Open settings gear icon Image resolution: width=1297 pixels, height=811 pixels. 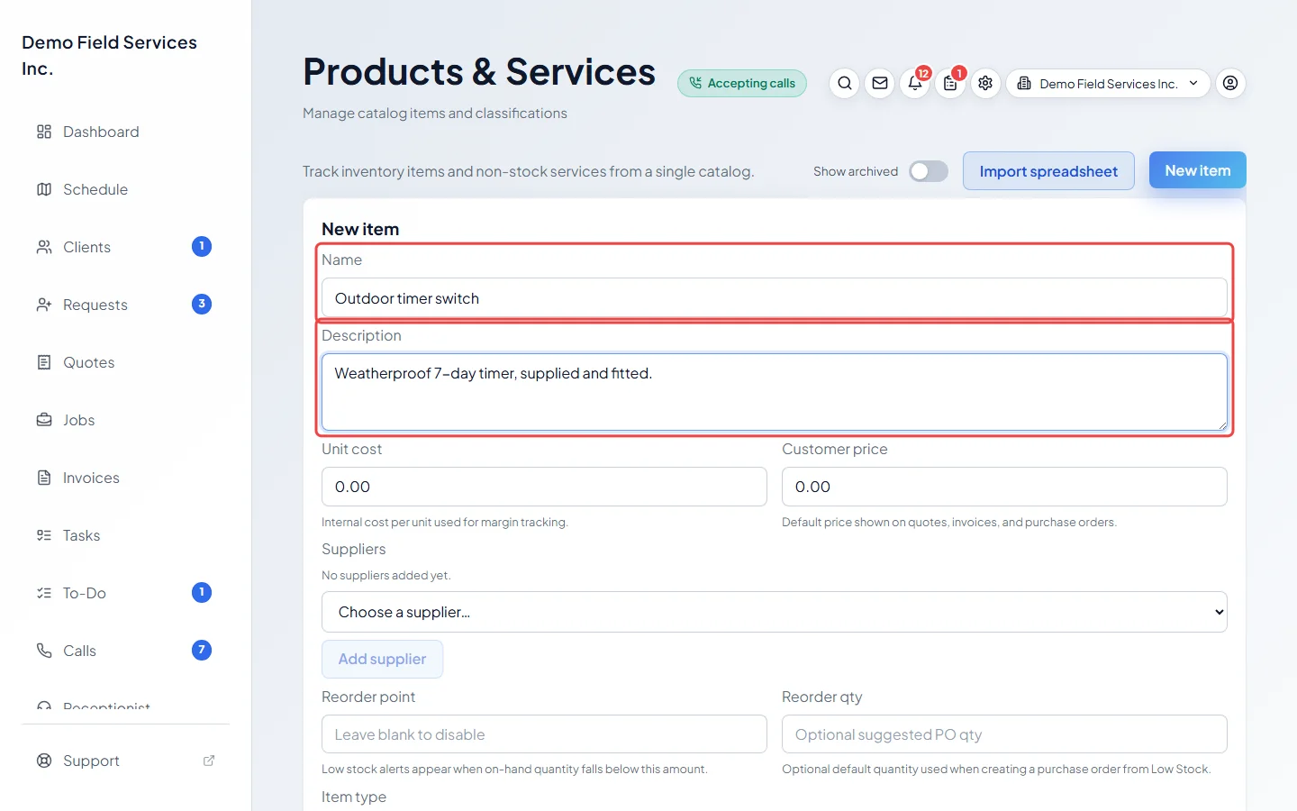985,84
